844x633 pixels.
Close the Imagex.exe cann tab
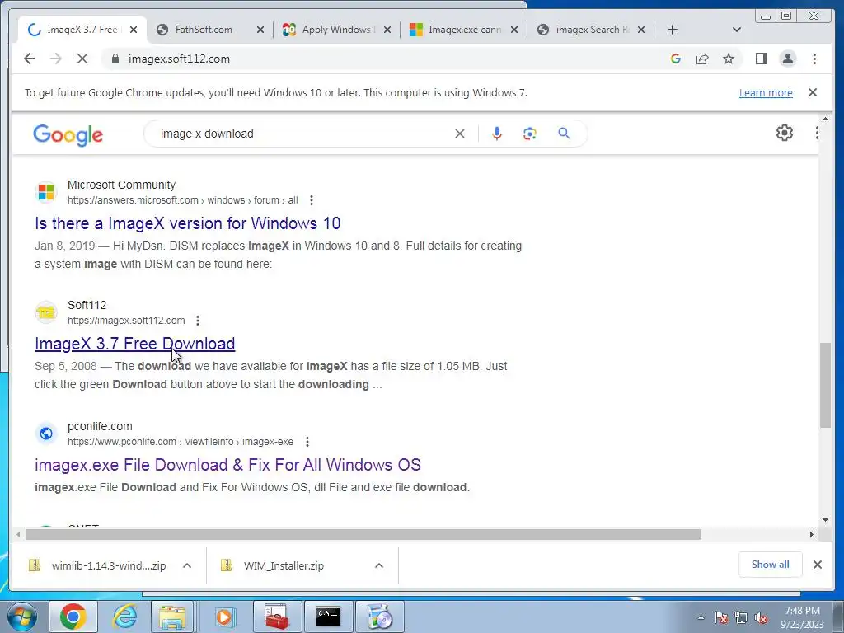coord(514,30)
